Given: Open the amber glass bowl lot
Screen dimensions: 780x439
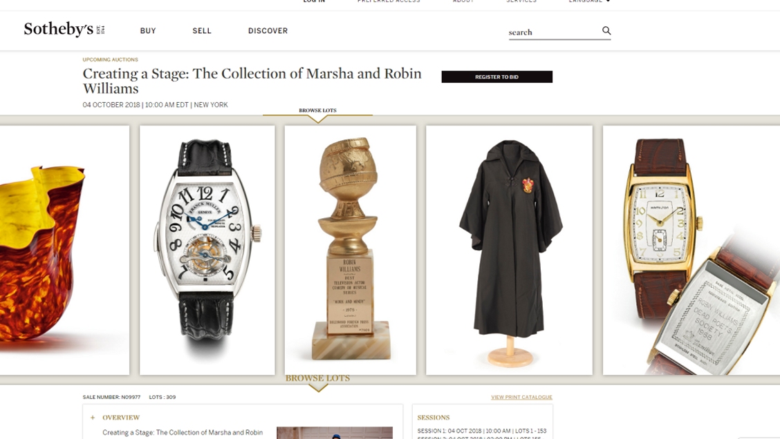Looking at the screenshot, I should tap(65, 250).
